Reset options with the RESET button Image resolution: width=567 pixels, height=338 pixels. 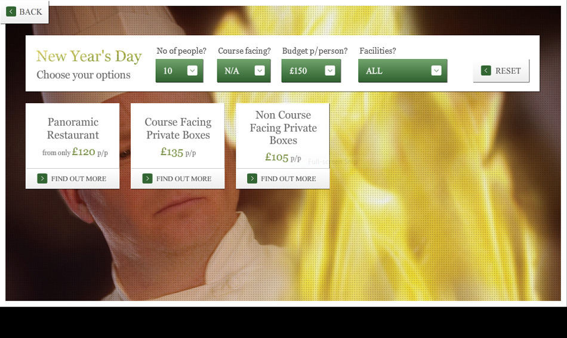(501, 71)
